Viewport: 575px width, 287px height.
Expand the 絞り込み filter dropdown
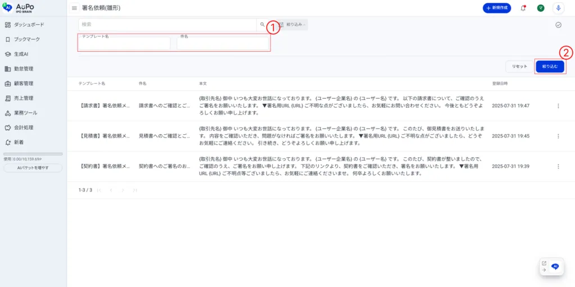pyautogui.click(x=293, y=25)
